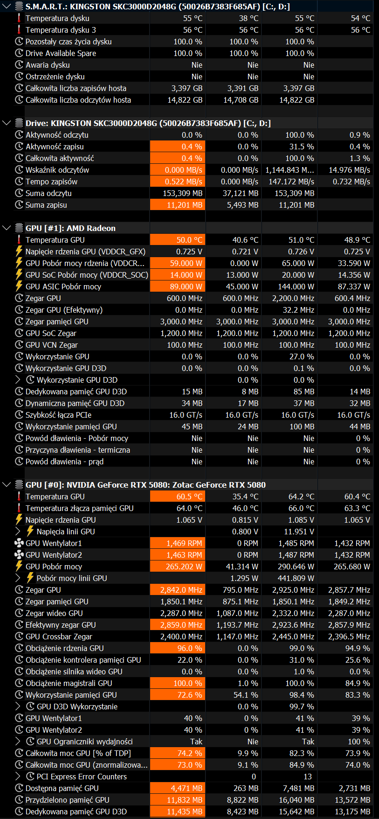Screen dimensions: 379x819
Task: Click clock icon beside Obciążenie magistrali GPU
Action: (x=19, y=683)
